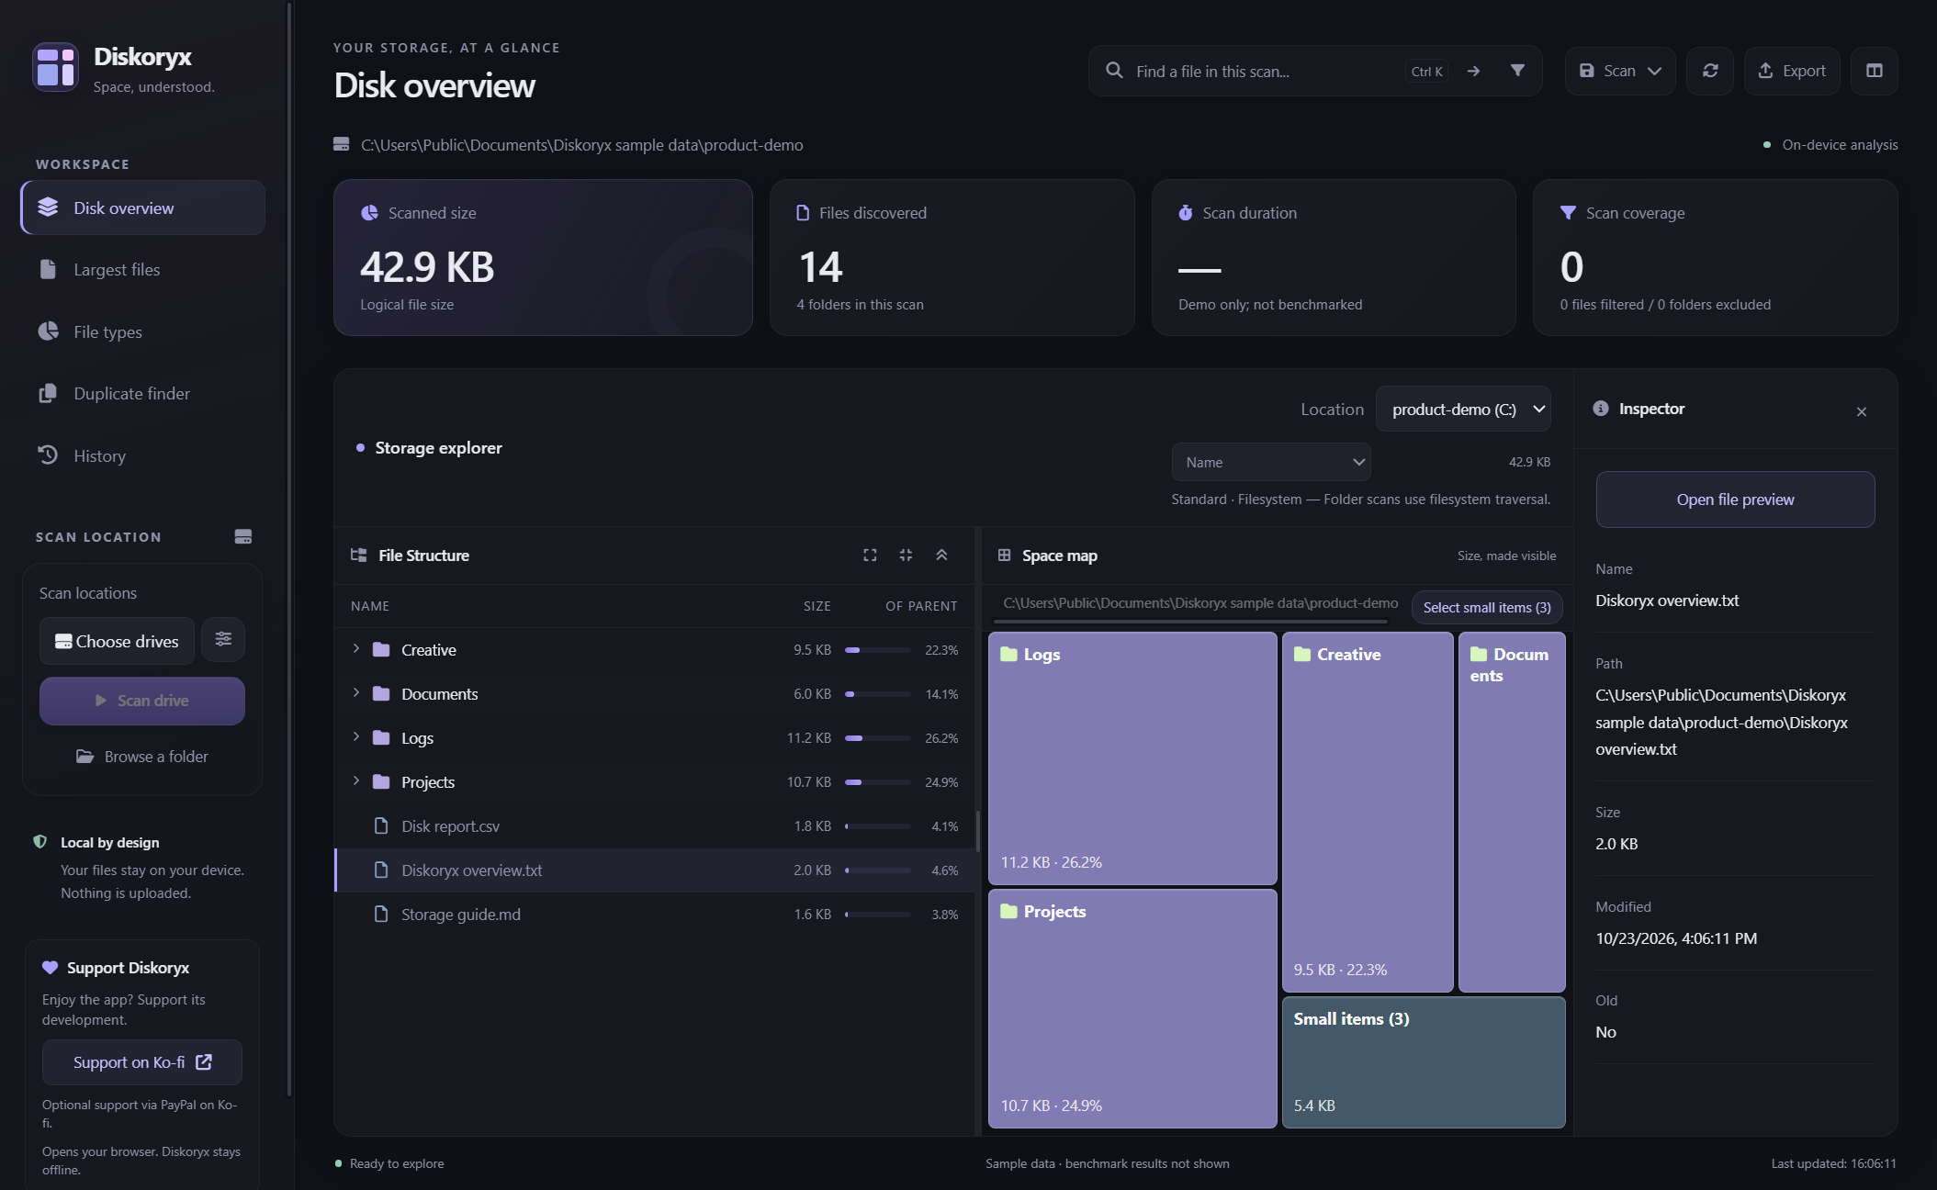Screen dimensions: 1937x1190
Task: Click the search field to find a file
Action: (1265, 71)
